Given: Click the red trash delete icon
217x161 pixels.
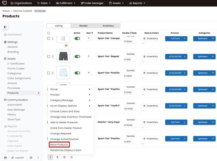Looking at the screenshot, I should coord(71,157).
